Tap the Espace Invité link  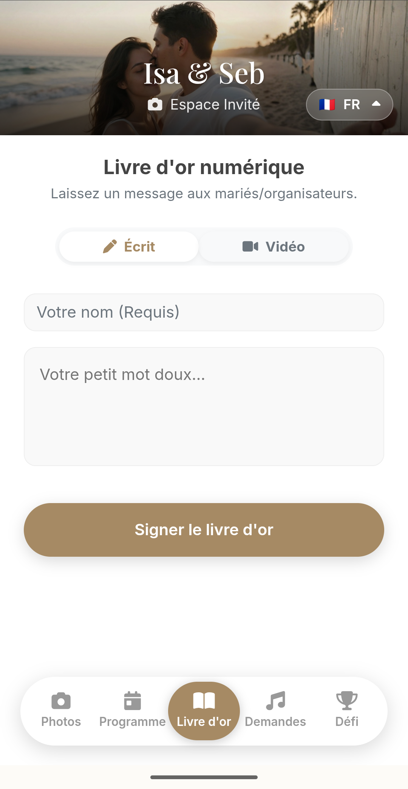click(x=215, y=105)
